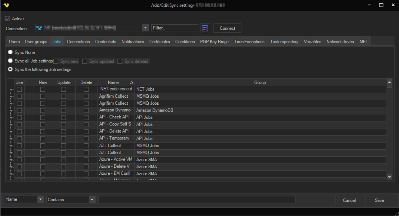Click the Save button
Image resolution: width=399 pixels, height=216 pixels.
379,200
